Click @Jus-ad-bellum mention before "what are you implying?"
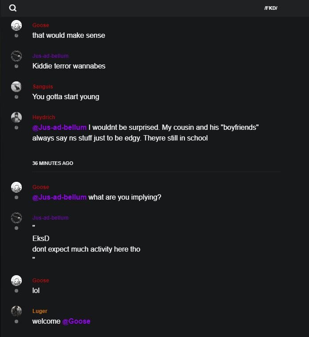 59,197
